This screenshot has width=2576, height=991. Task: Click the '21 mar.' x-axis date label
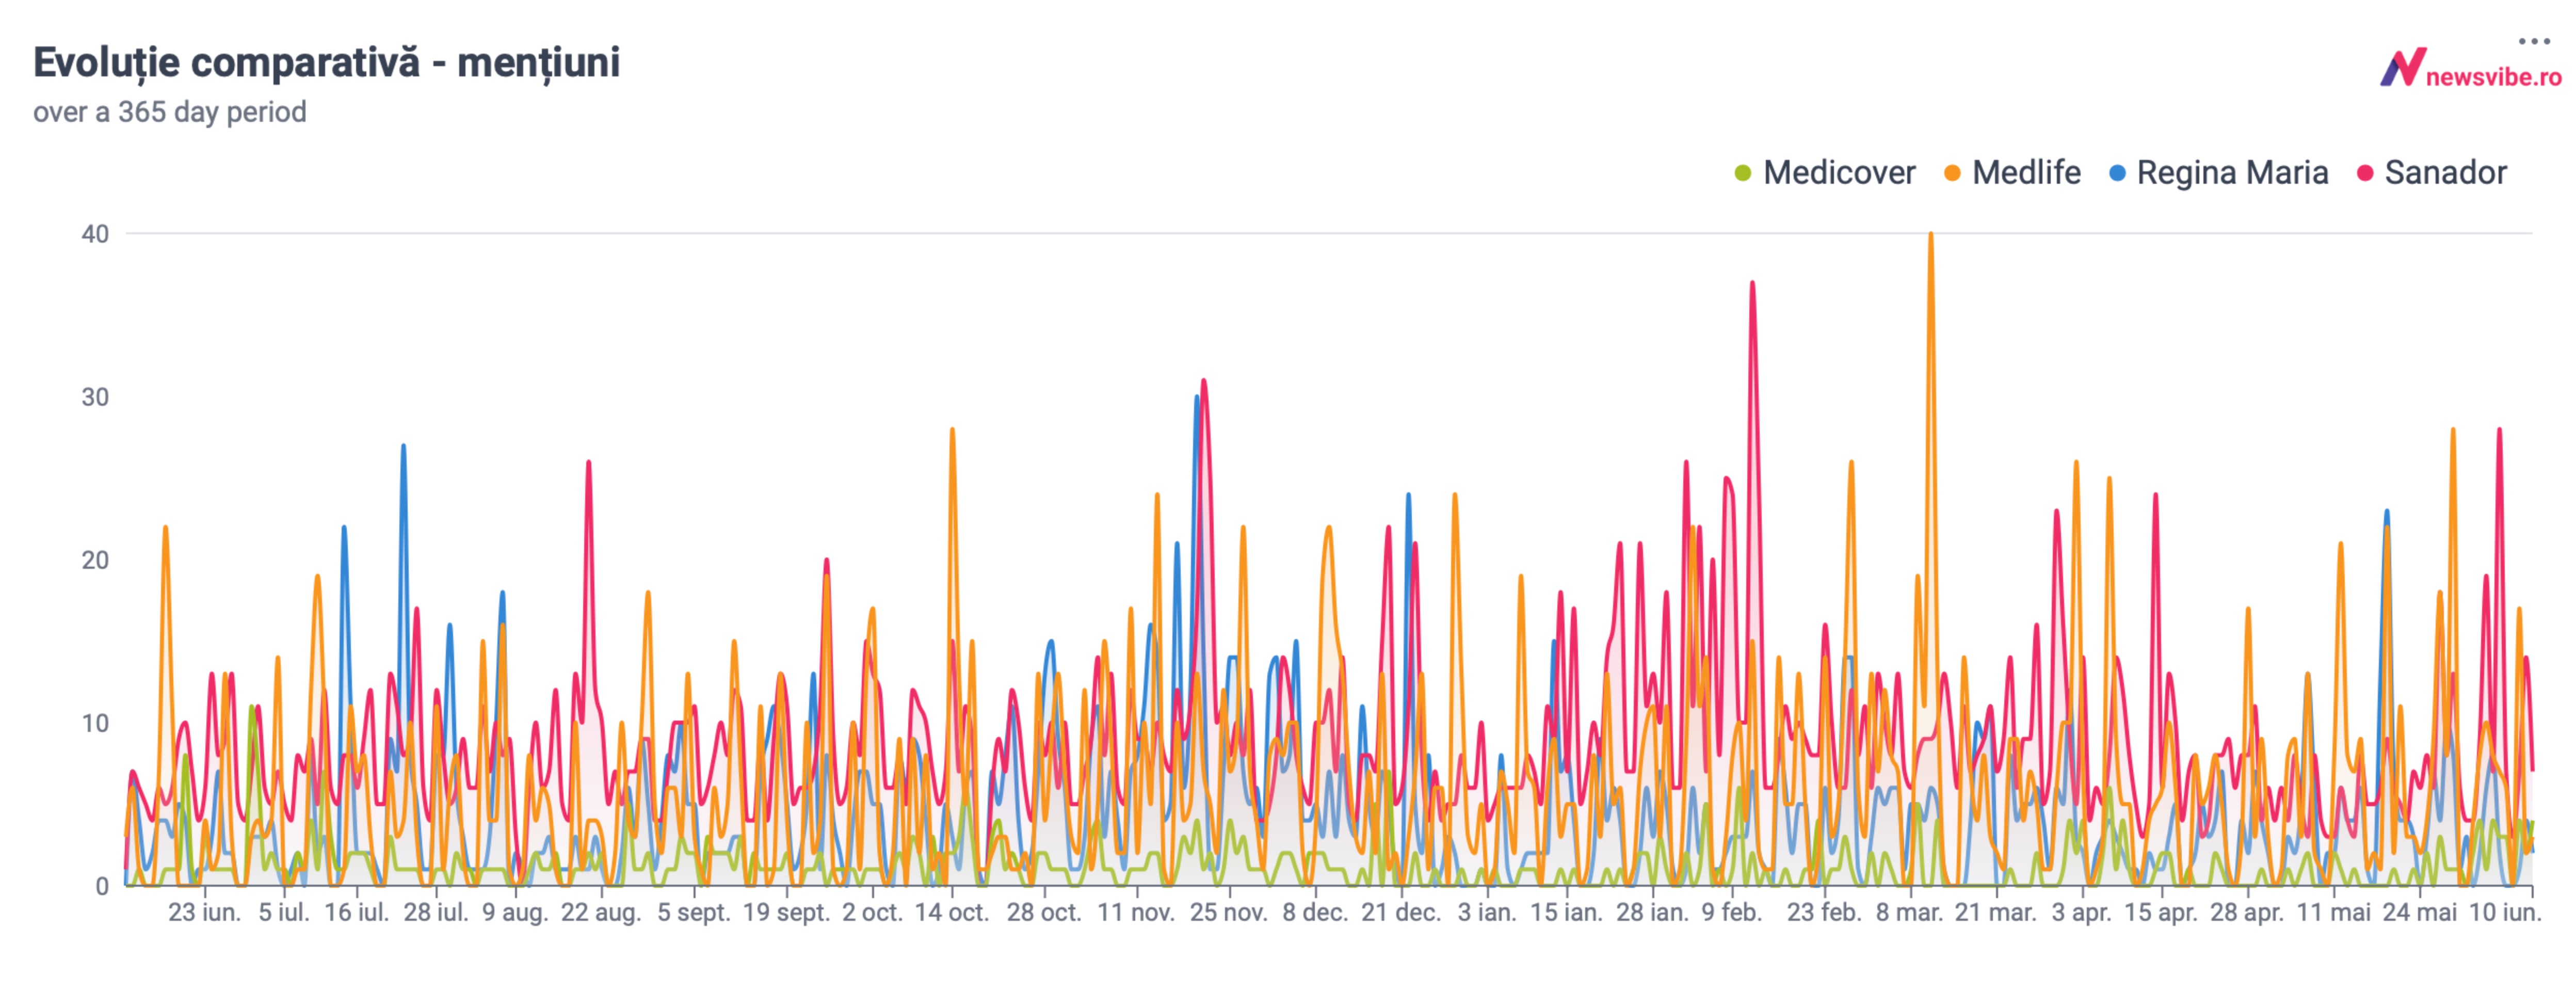tap(1996, 913)
